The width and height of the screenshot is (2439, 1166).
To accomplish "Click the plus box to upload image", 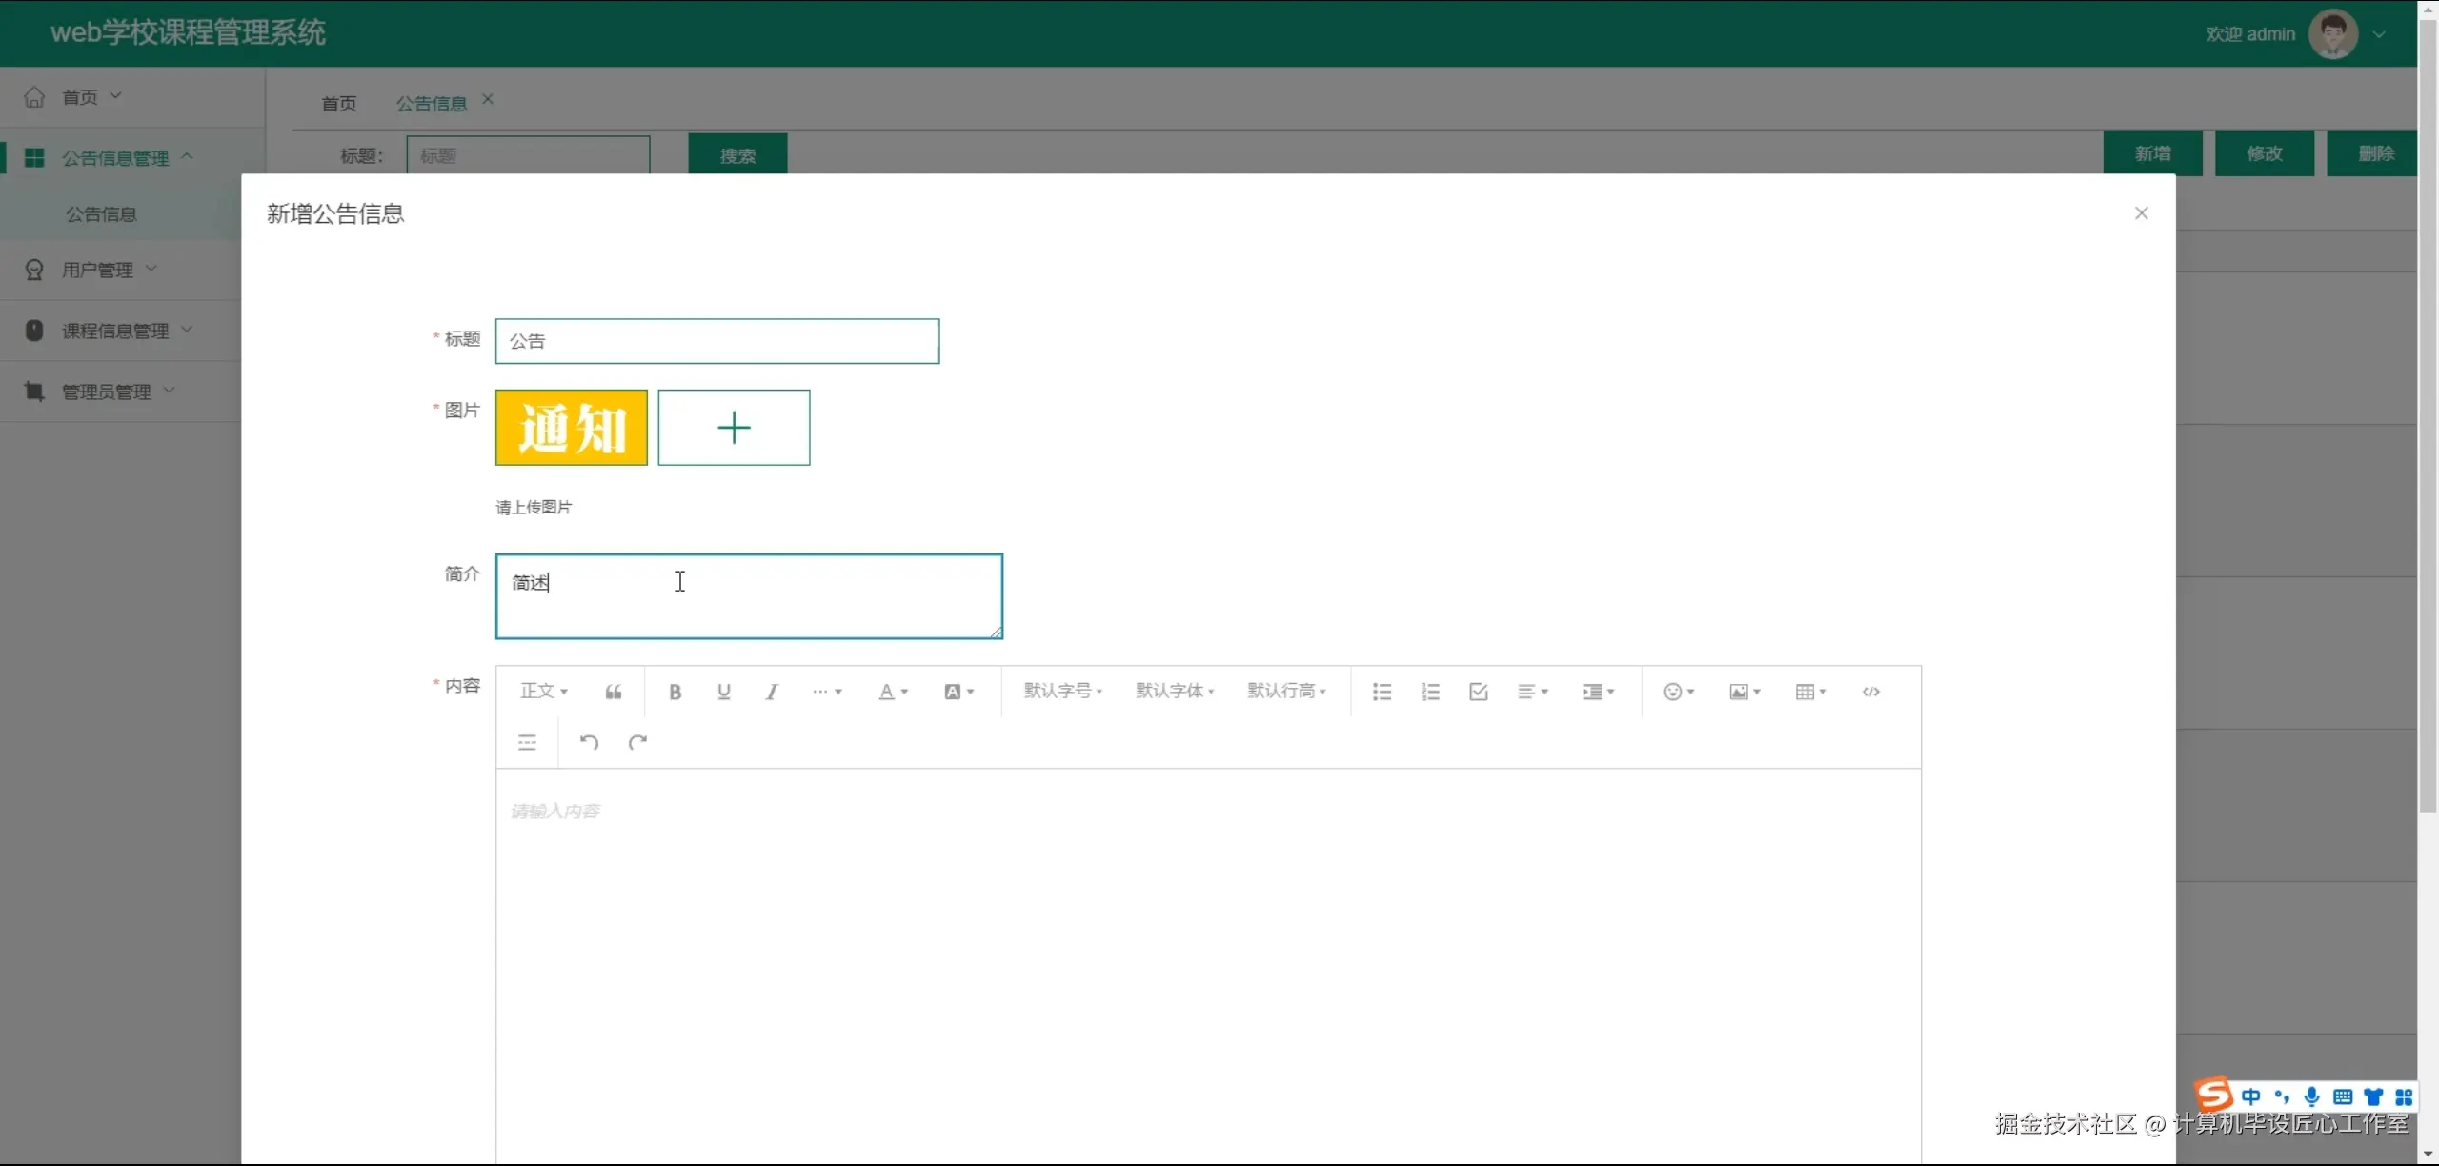I will (734, 428).
